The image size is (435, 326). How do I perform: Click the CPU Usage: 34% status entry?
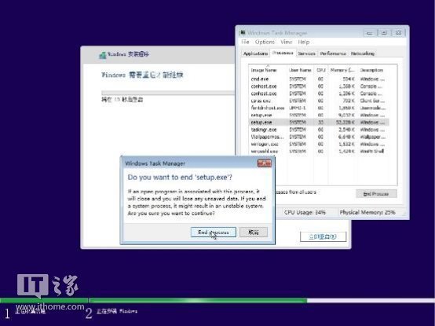click(x=305, y=213)
